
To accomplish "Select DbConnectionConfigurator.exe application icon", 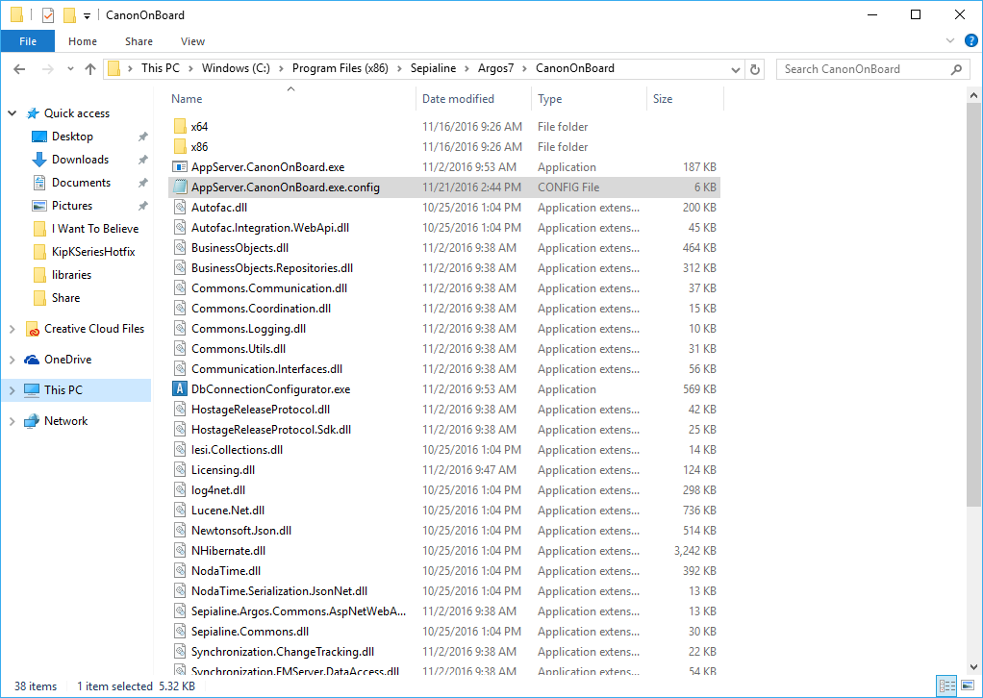I will [x=180, y=389].
